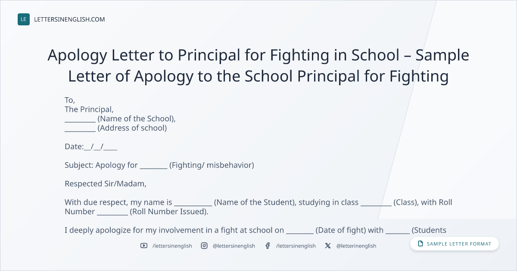Click the Subject: Apology for line
Image resolution: width=517 pixels, height=271 pixels.
159,165
